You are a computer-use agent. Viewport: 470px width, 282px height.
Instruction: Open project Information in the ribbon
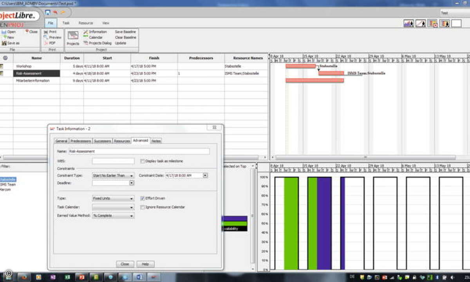pyautogui.click(x=94, y=32)
